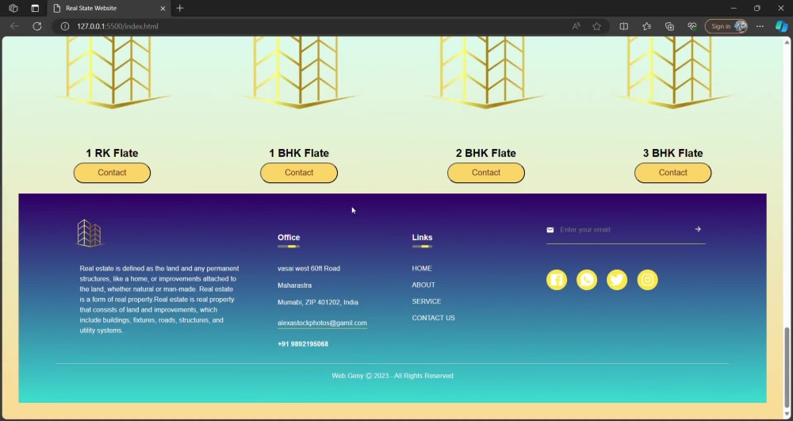Open the Instagram icon in footer
793x421 pixels.
click(647, 280)
